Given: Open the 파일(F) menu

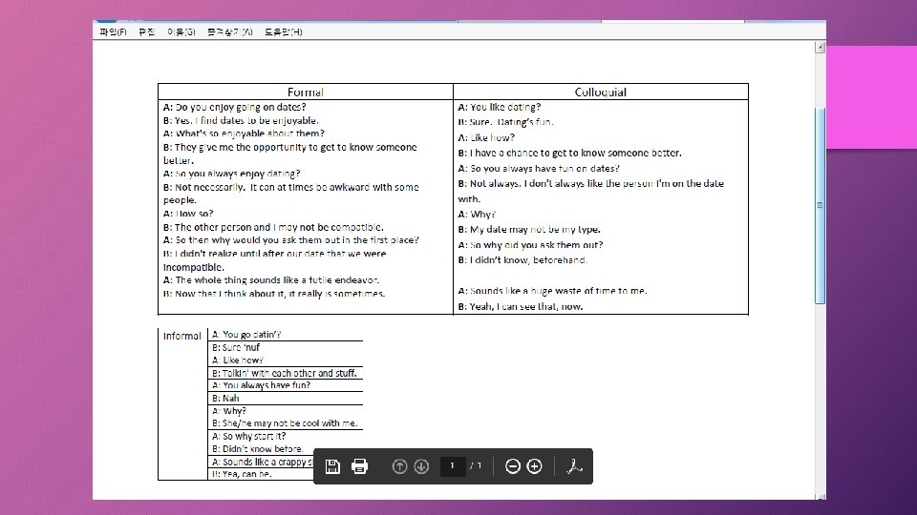Looking at the screenshot, I should (x=113, y=32).
